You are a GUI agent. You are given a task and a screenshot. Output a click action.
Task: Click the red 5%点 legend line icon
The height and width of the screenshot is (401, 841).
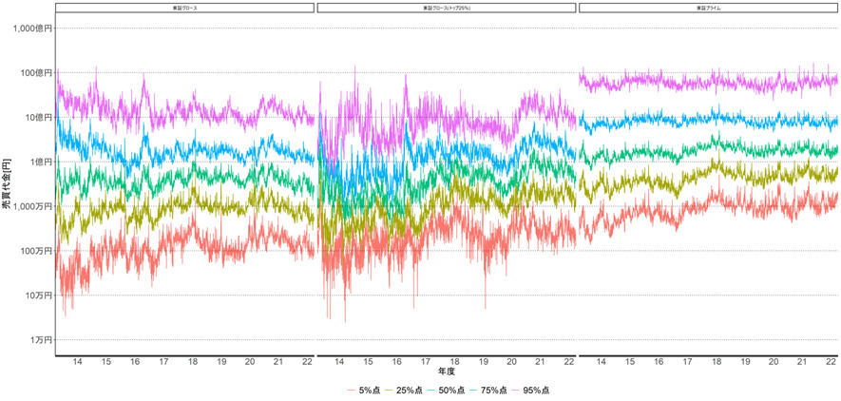coord(353,391)
